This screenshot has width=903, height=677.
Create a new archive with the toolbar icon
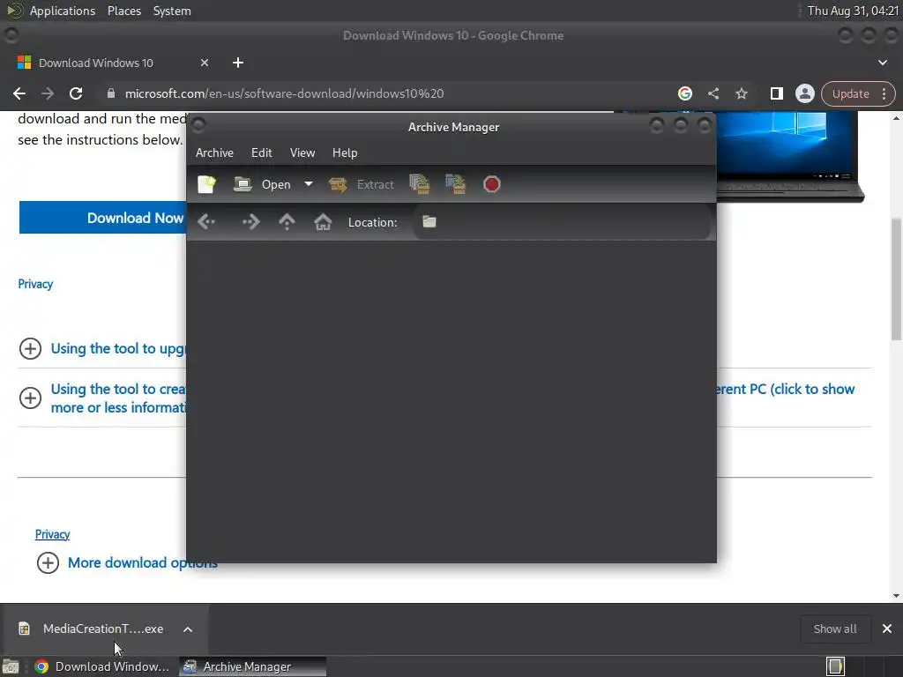pyautogui.click(x=206, y=184)
